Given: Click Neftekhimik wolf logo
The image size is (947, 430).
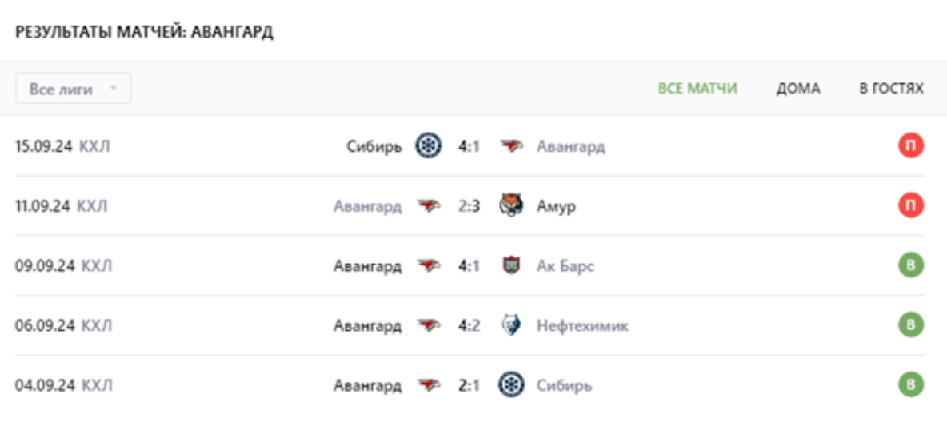Looking at the screenshot, I should pos(512,326).
